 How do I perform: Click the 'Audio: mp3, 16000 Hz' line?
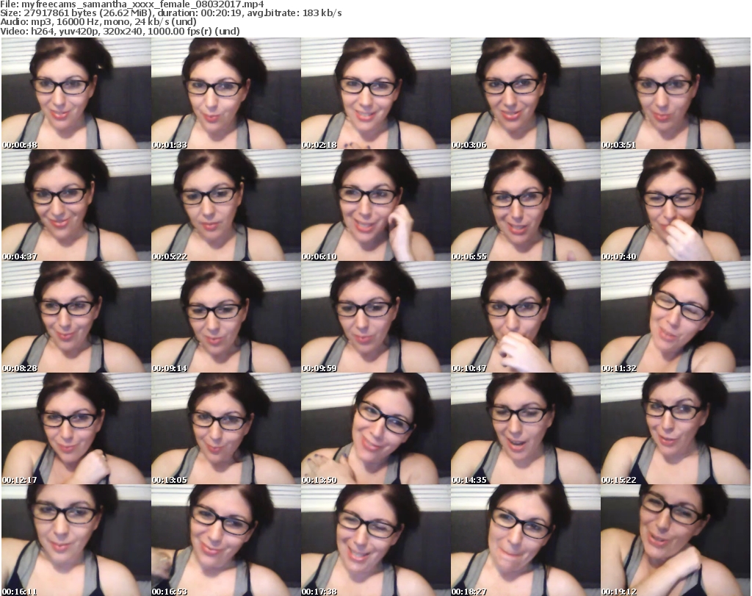click(x=98, y=22)
